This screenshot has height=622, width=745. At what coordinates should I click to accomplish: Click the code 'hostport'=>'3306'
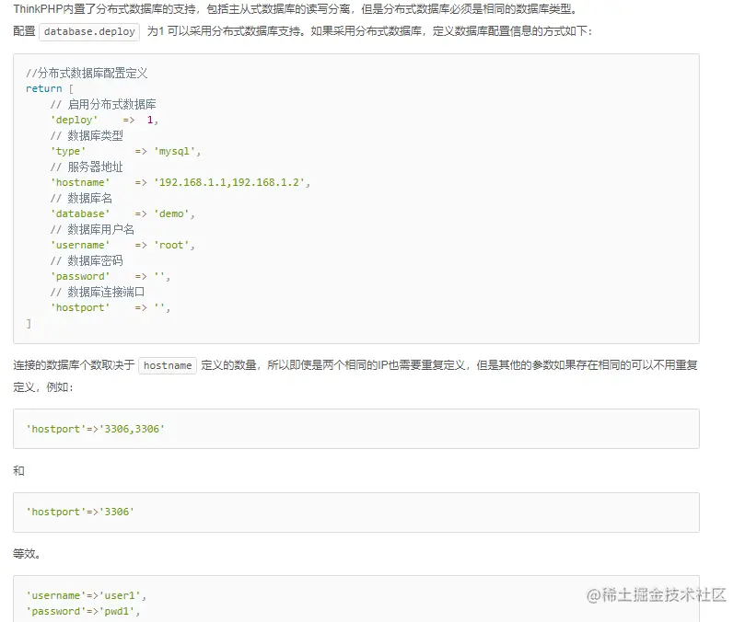point(80,512)
